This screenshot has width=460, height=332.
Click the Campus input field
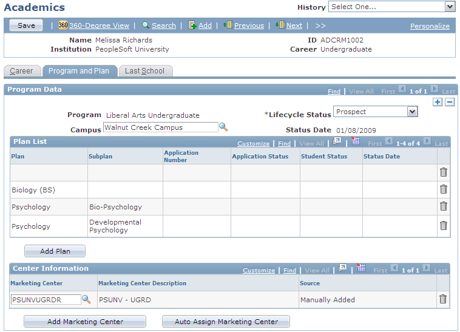[x=161, y=127]
